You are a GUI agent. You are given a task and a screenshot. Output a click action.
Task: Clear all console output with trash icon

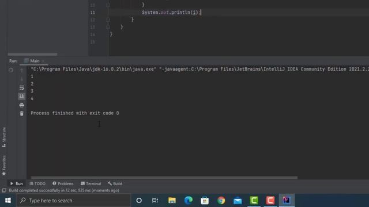point(22,114)
